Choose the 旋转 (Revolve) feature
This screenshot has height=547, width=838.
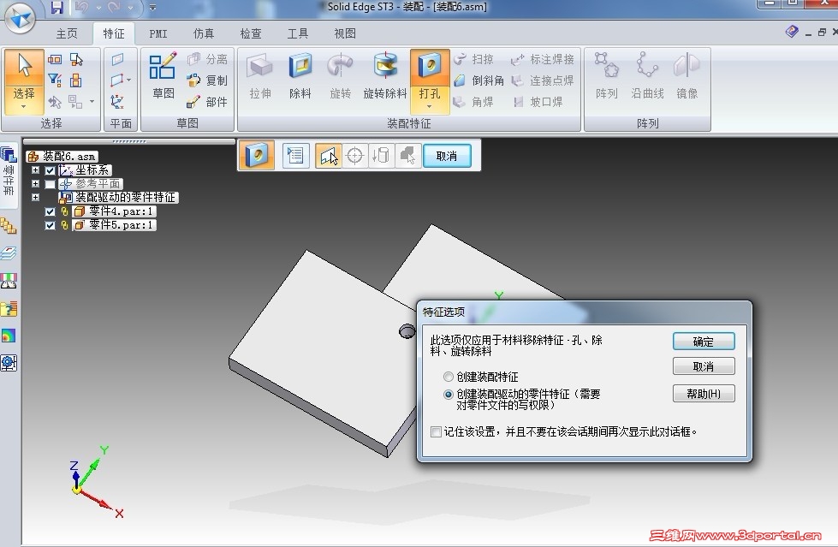coord(341,76)
